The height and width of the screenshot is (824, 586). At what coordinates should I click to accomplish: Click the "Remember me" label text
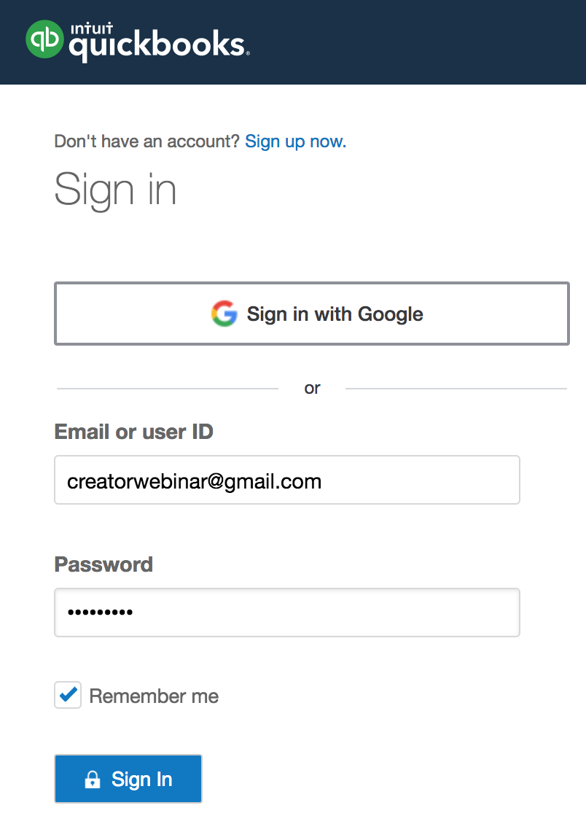[154, 696]
